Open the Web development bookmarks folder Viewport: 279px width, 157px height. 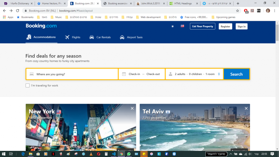(x=148, y=17)
